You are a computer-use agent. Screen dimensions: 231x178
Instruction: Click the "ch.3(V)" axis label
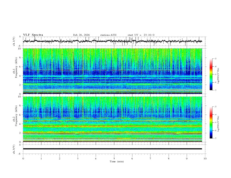(14, 149)
